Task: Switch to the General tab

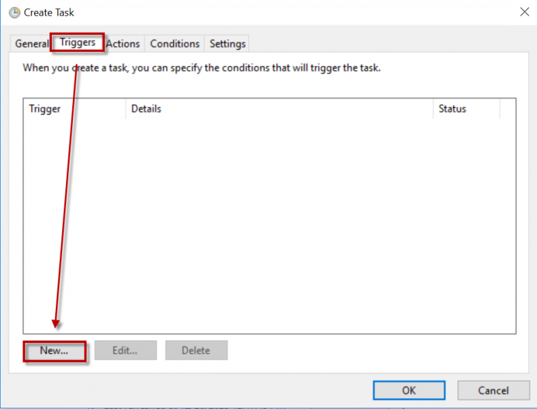Action: point(32,44)
